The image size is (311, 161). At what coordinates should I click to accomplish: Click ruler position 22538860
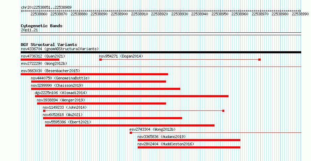39,14
